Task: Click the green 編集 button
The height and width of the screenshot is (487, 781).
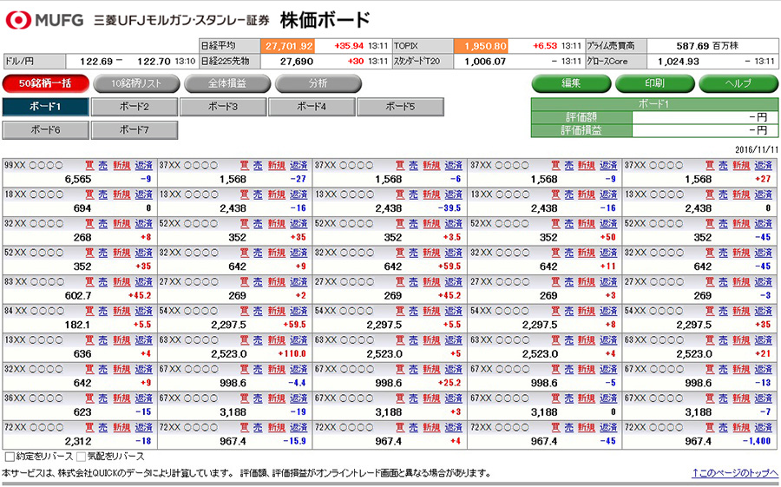Action: (x=571, y=83)
